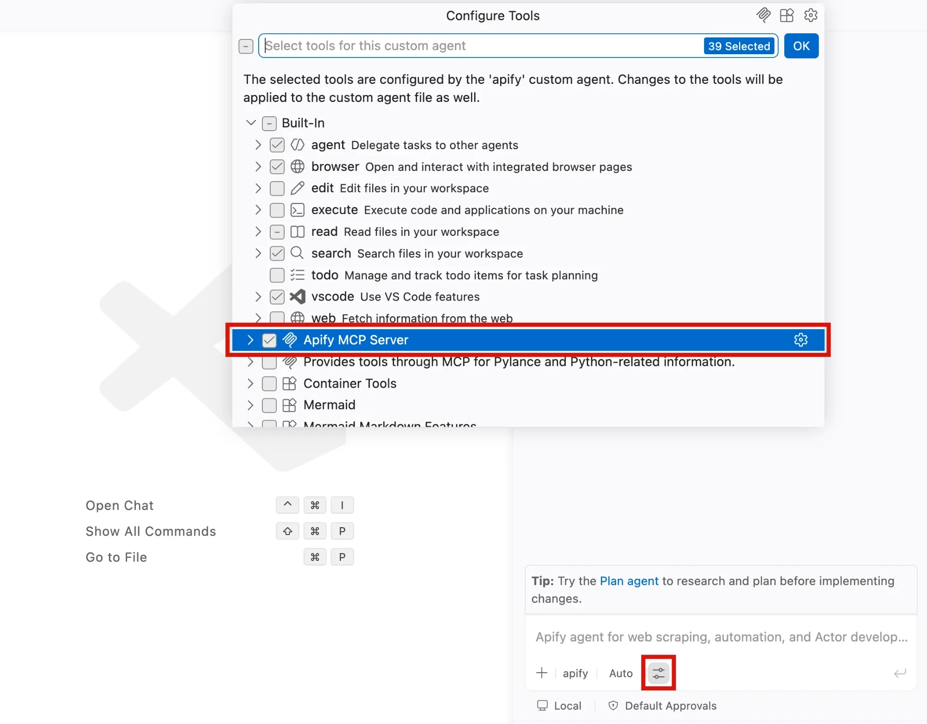This screenshot has height=724, width=927.
Task: Expand the edit tool row
Action: click(258, 188)
